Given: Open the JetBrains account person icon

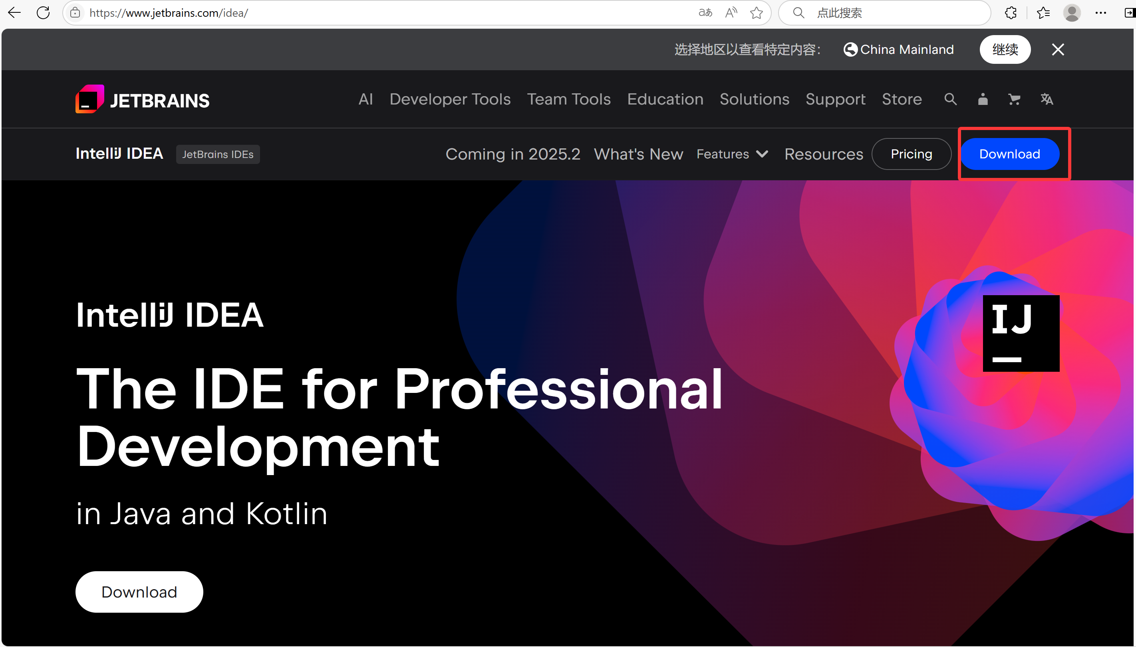Looking at the screenshot, I should (983, 99).
